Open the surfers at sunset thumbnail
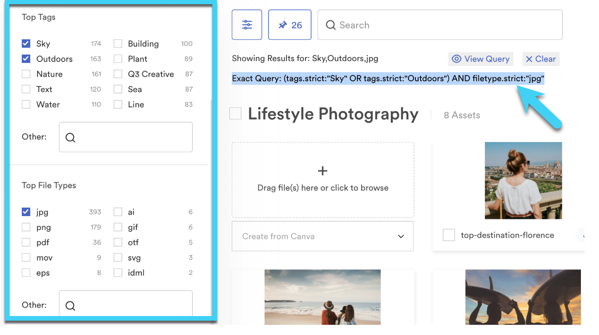Viewport: 599px width, 335px height. [523, 298]
